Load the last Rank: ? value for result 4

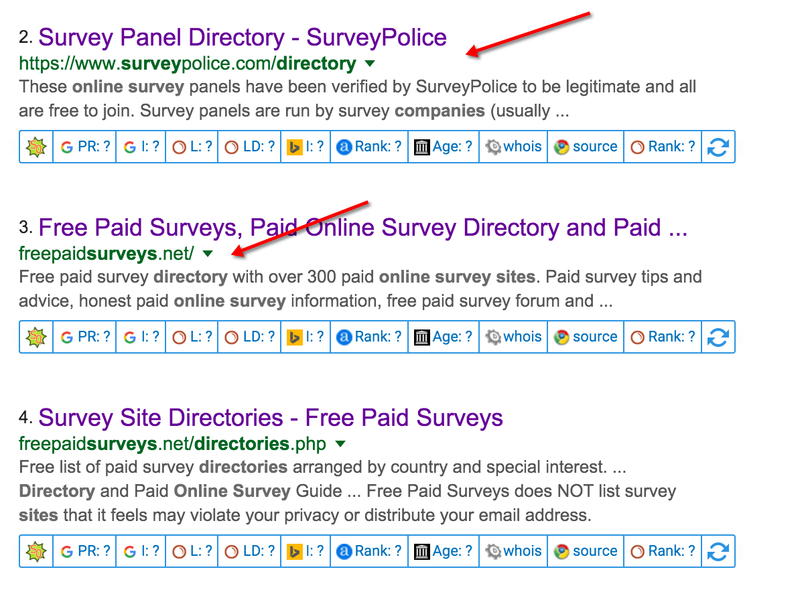coord(663,551)
